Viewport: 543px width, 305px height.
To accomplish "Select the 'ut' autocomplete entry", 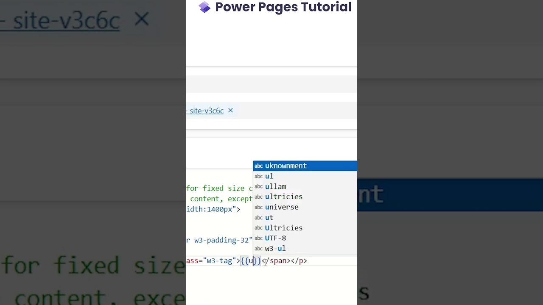I will (x=305, y=217).
